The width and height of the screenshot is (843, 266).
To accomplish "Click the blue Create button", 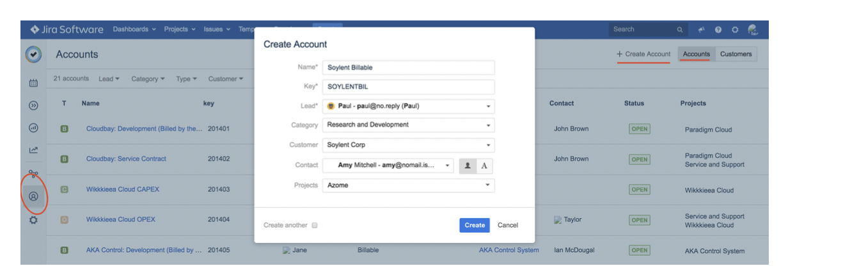I will click(475, 225).
